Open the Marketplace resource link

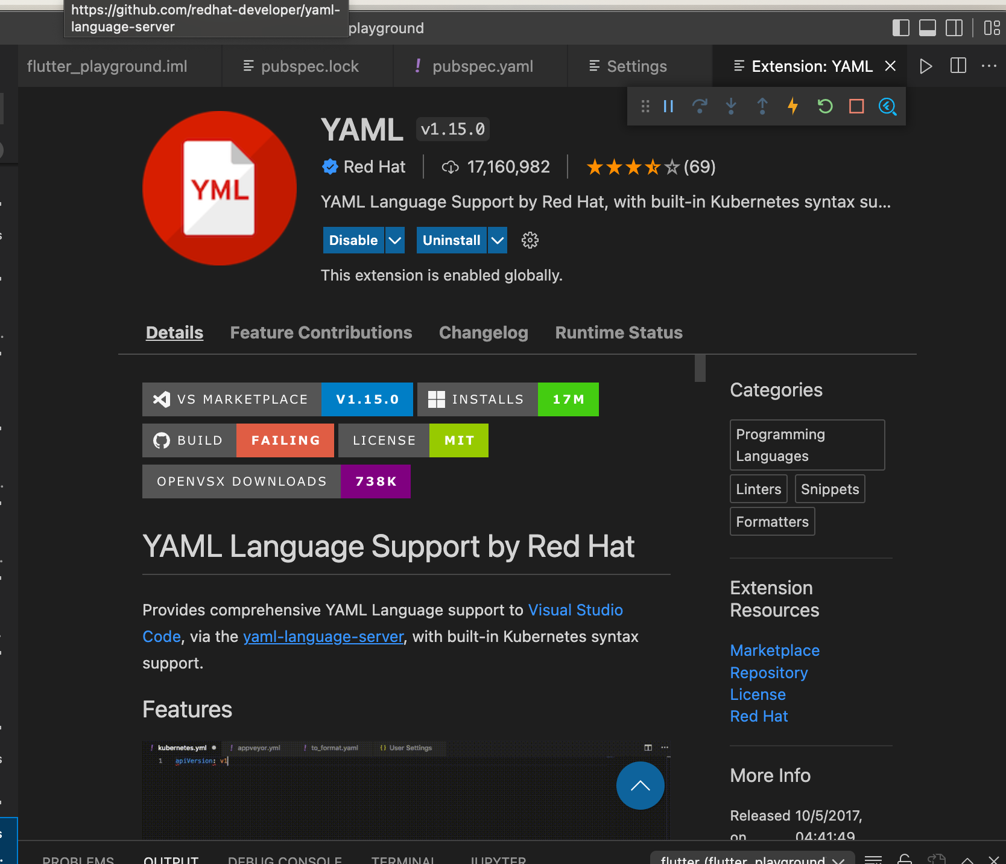coord(774,650)
